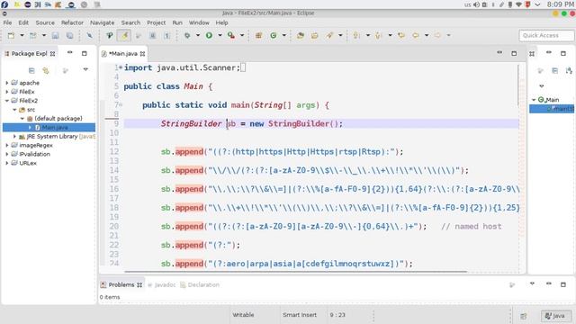576x324 pixels.
Task: Go to Next Annotation icon
Action: [x=356, y=35]
